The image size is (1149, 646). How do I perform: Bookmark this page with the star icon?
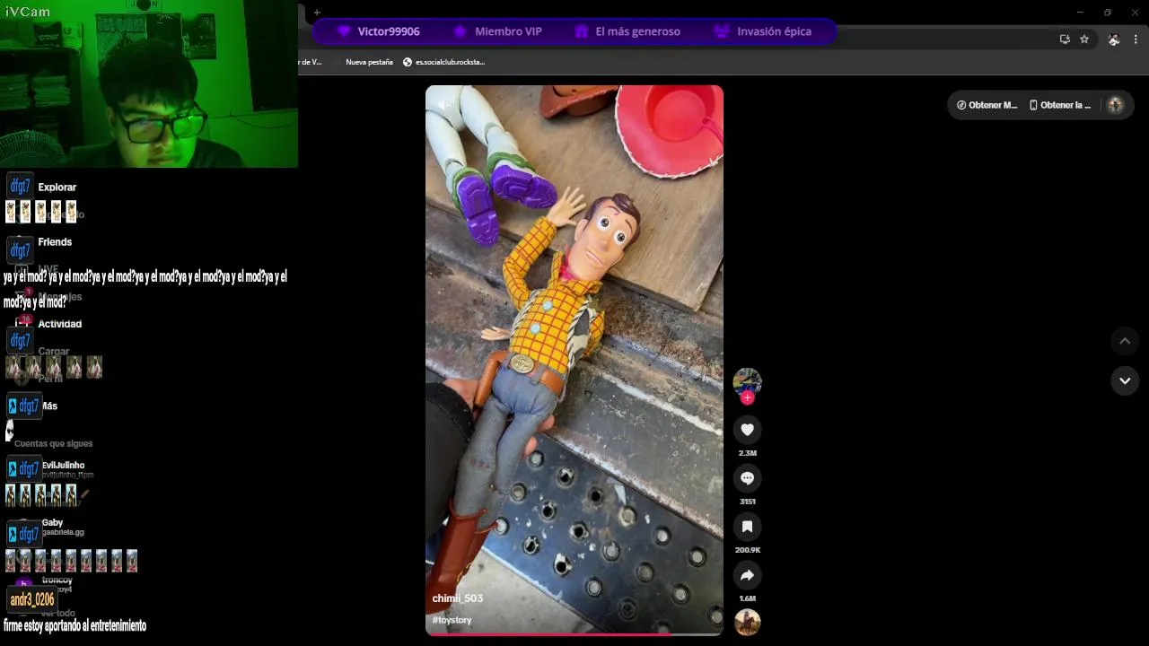coord(1084,39)
